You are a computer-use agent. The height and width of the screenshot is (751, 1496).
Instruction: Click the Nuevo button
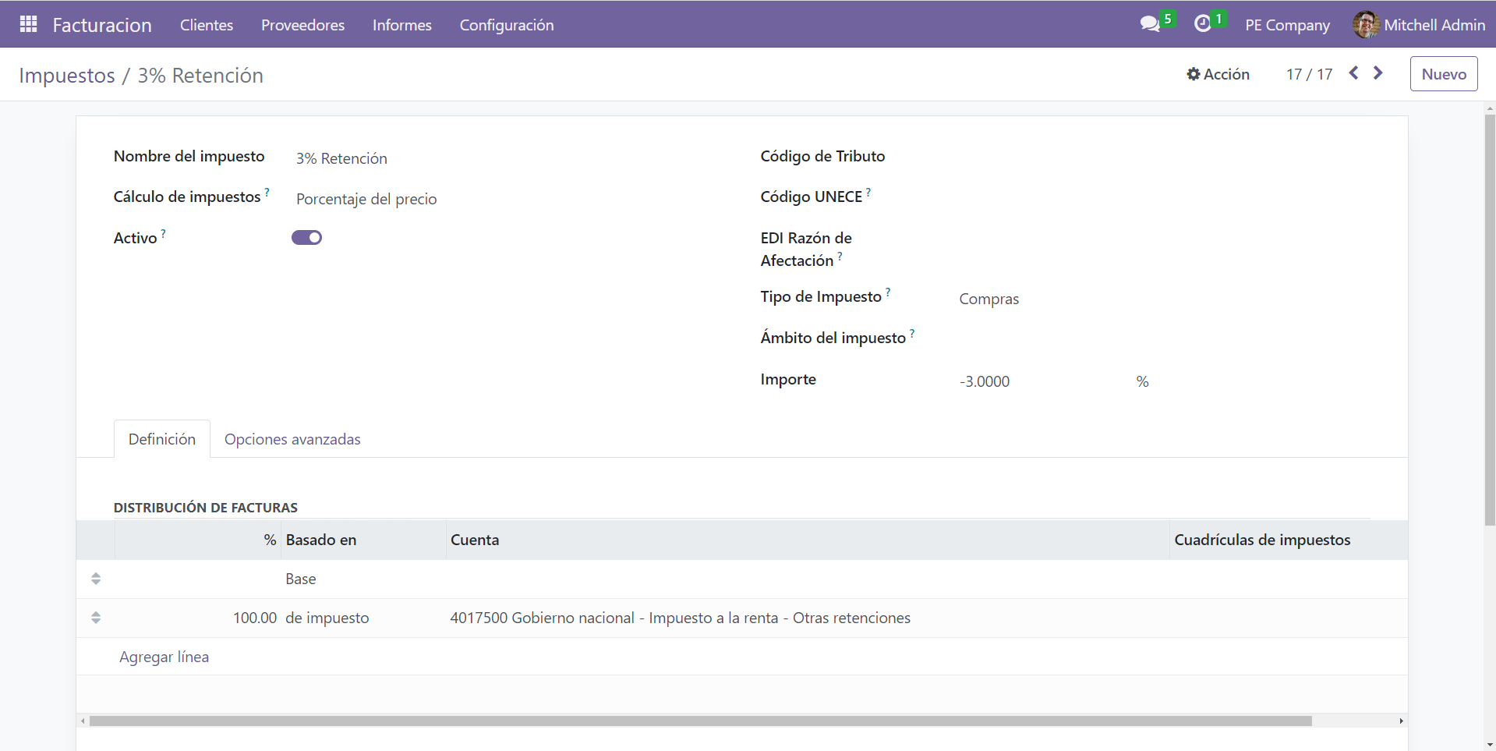[x=1444, y=74]
